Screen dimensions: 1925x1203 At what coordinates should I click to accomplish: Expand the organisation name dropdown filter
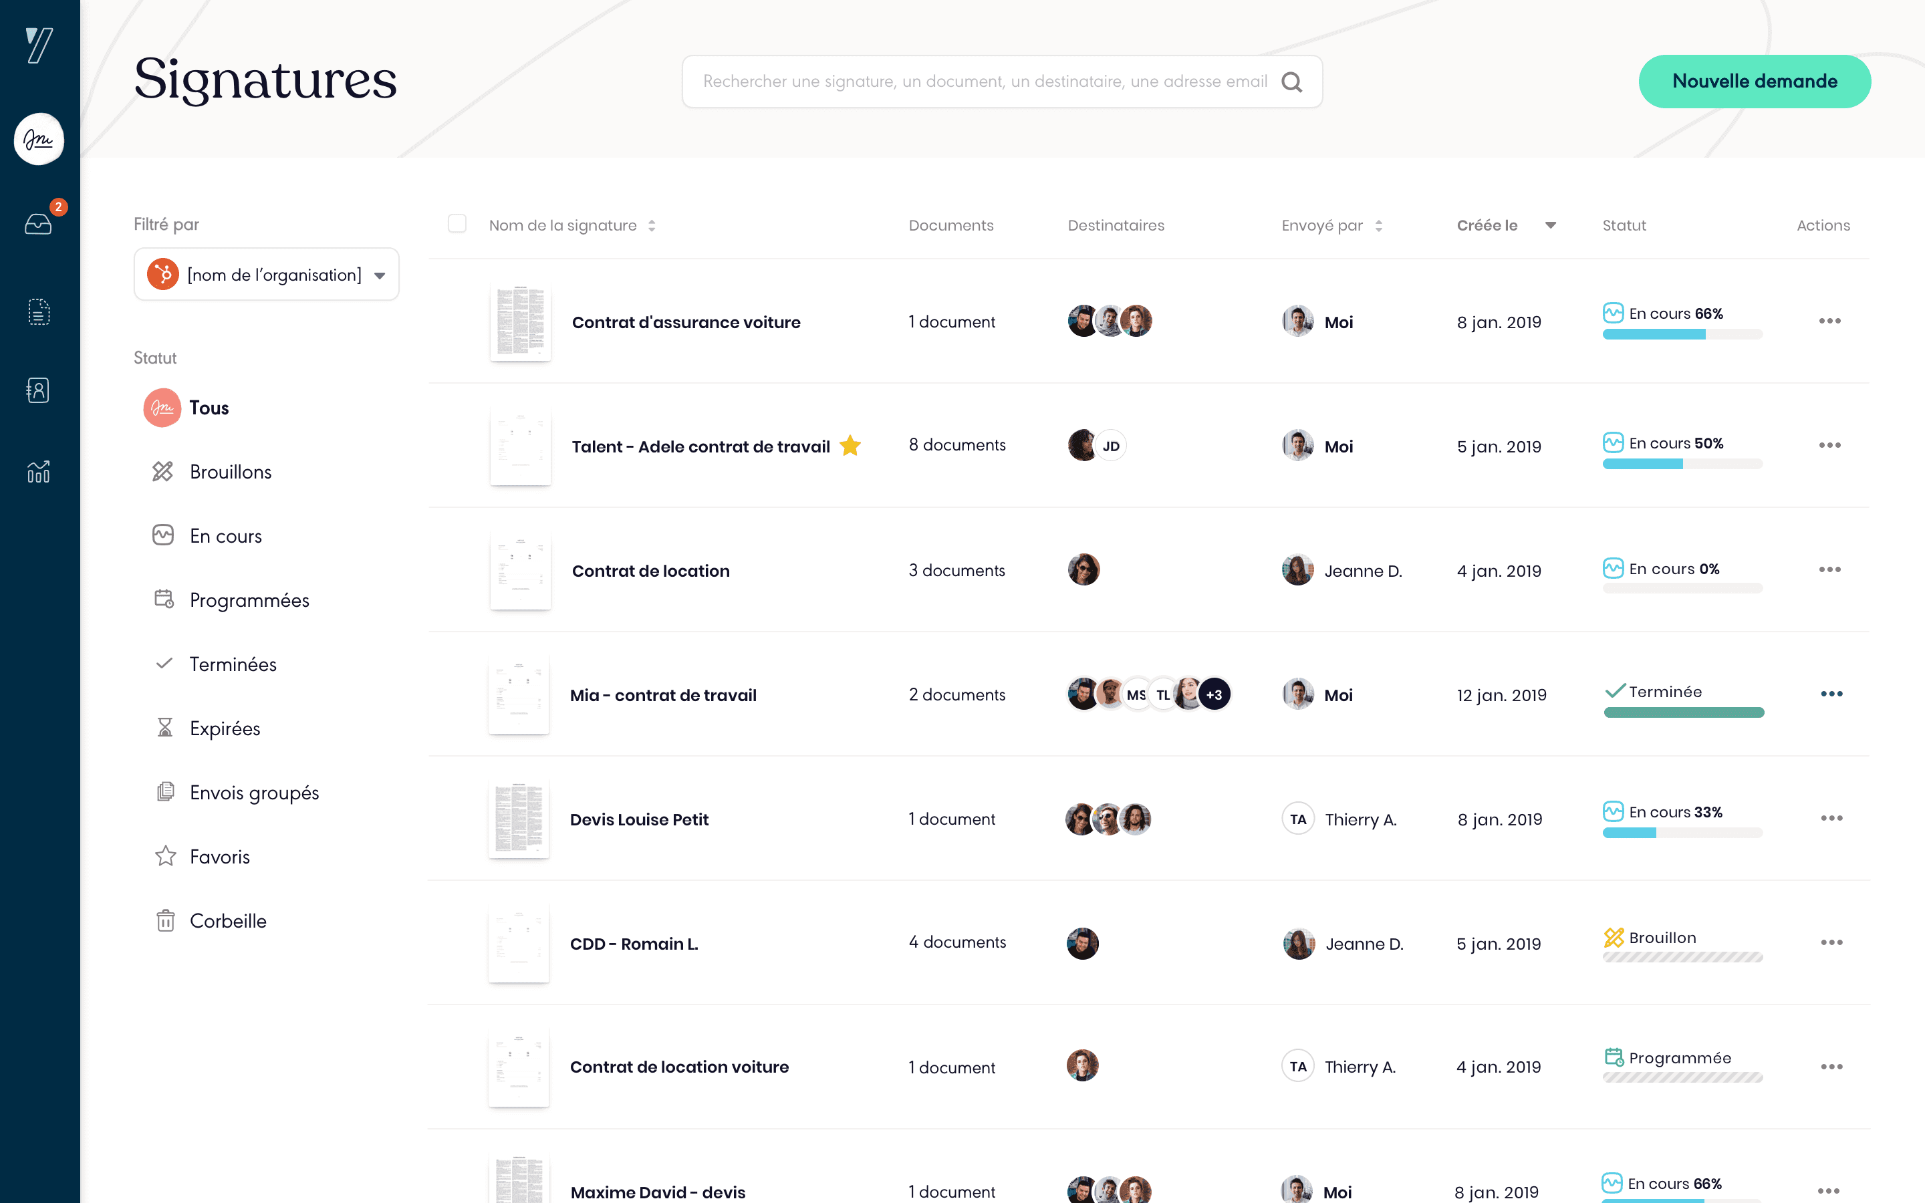380,275
